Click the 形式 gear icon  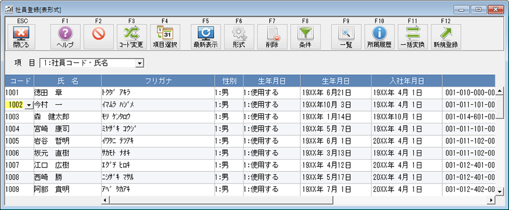point(239,37)
